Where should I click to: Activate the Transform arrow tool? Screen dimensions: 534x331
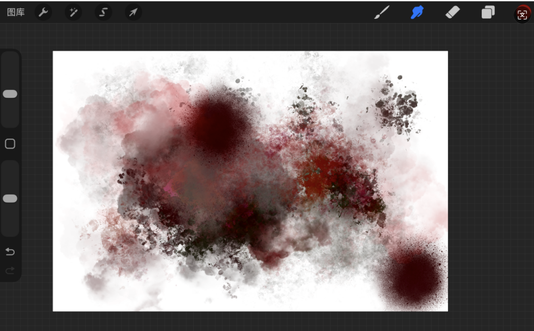click(133, 12)
